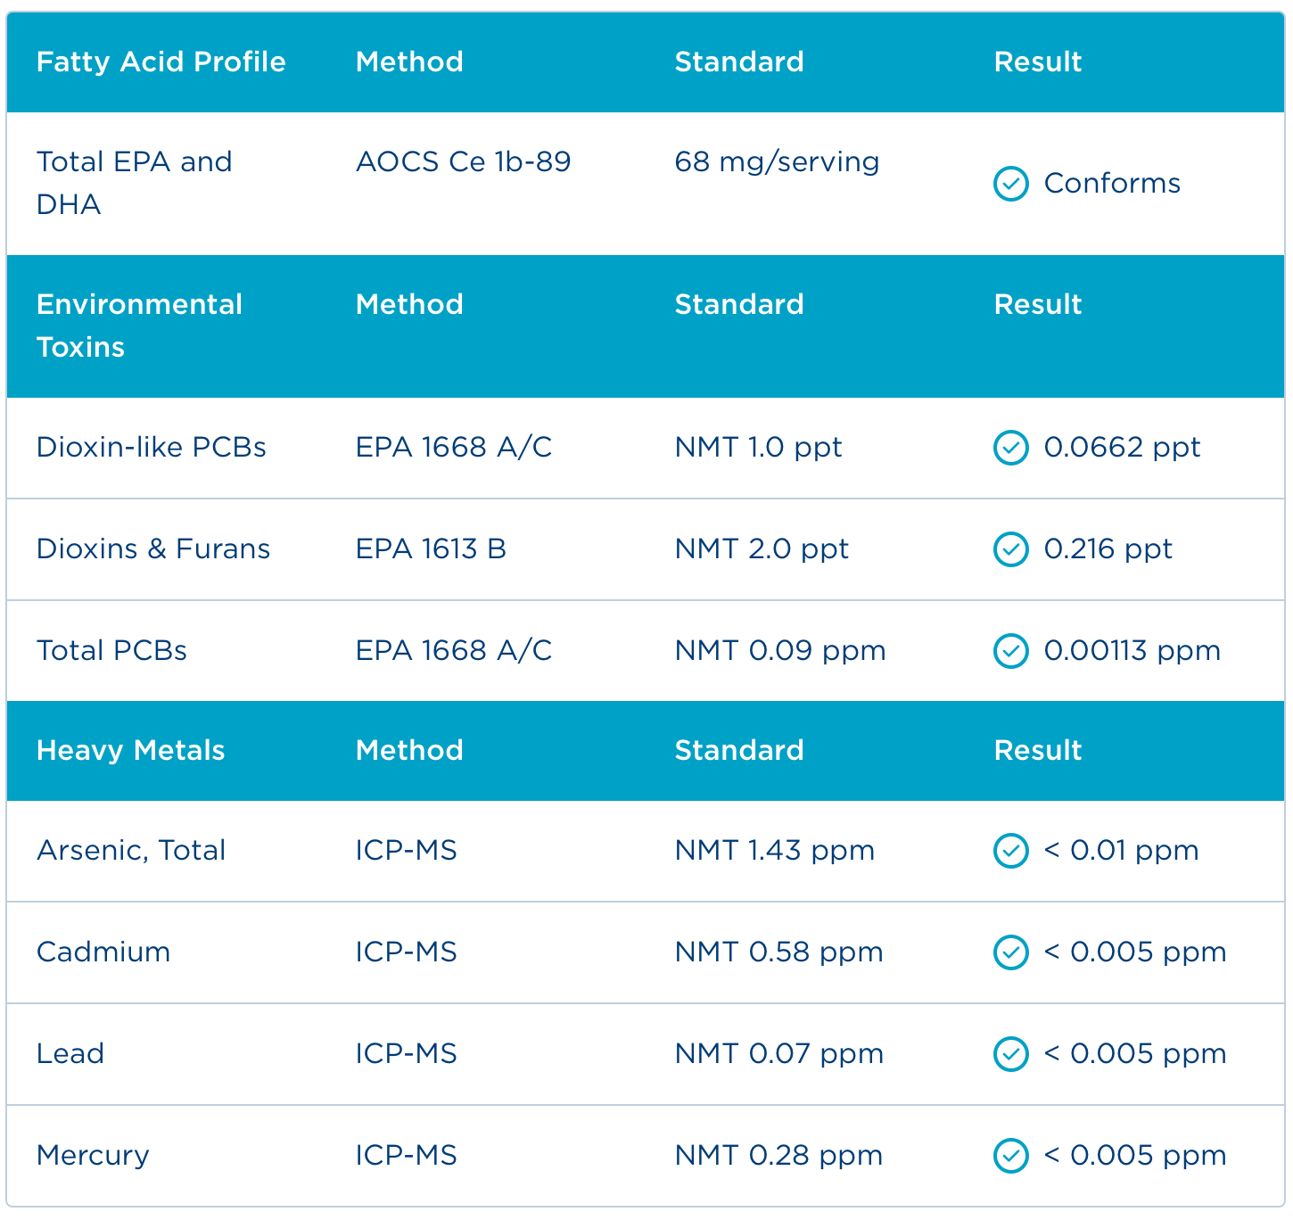Viewport: 1293px width, 1220px height.
Task: Select the Cadmium row label
Action: pos(103,952)
